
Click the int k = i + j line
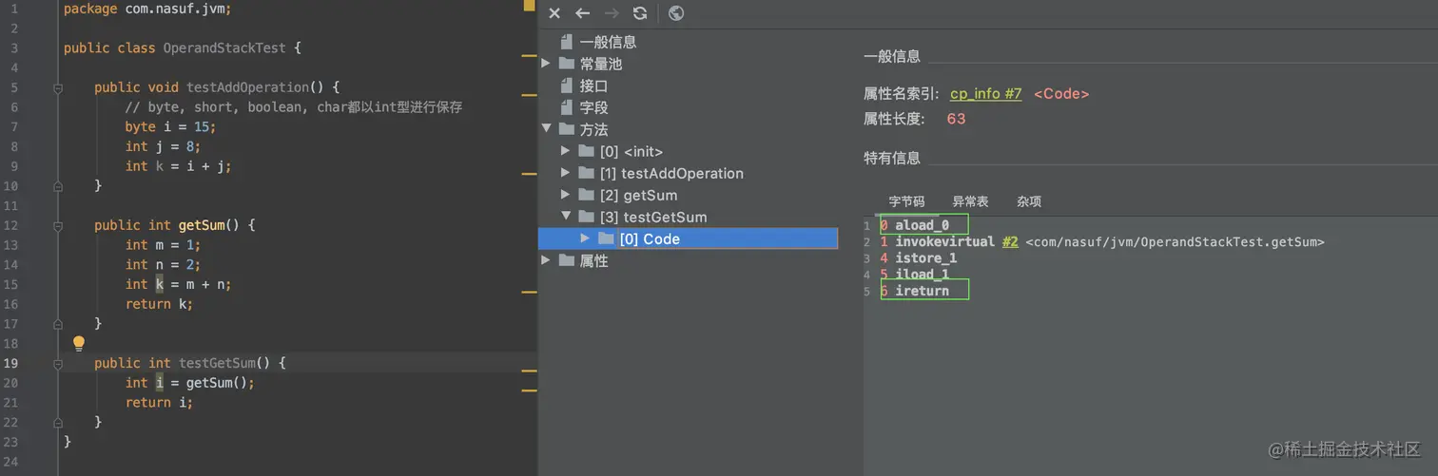(x=178, y=166)
